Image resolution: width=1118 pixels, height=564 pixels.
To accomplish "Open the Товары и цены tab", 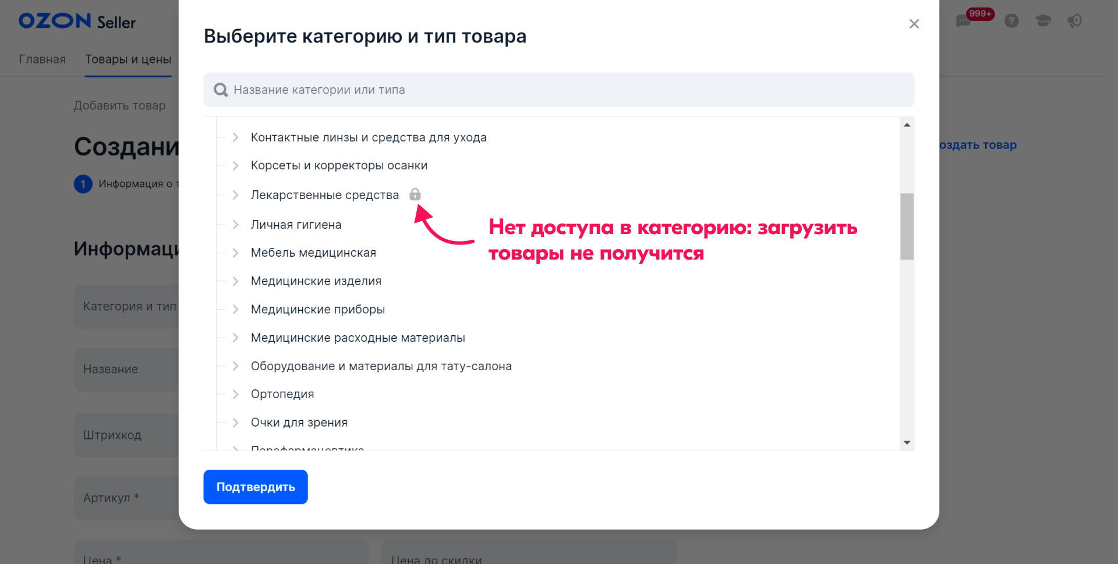I will click(128, 59).
